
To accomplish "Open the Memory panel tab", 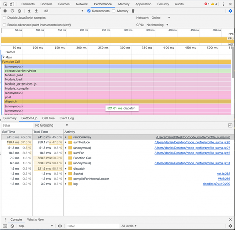I will (x=124, y=4).
